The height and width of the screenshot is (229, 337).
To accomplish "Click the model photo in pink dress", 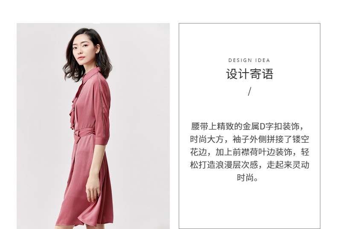I will tap(93, 126).
